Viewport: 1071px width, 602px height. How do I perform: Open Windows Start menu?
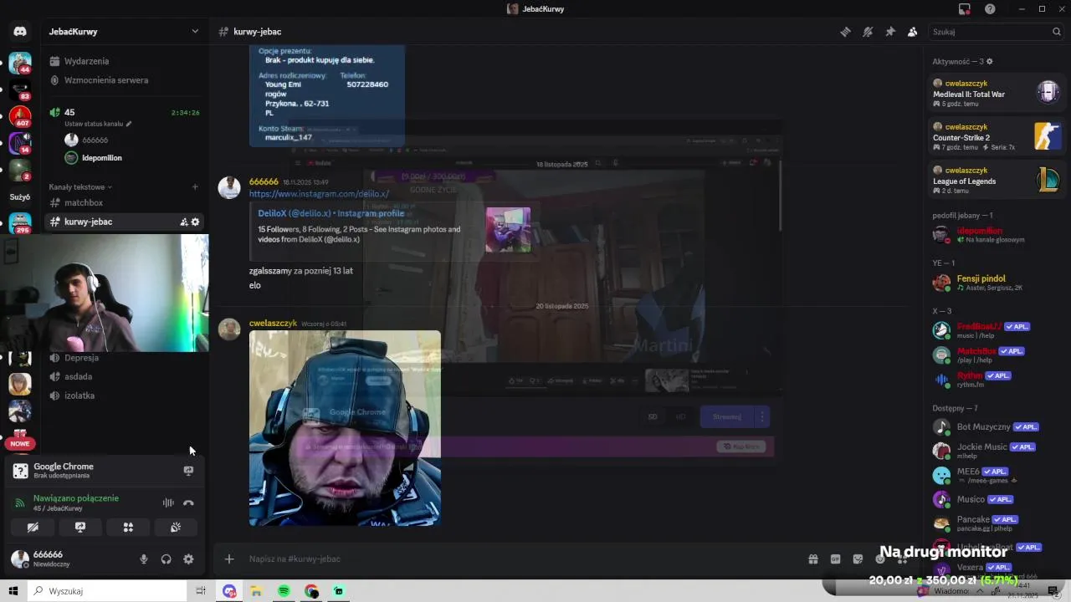pyautogui.click(x=13, y=591)
